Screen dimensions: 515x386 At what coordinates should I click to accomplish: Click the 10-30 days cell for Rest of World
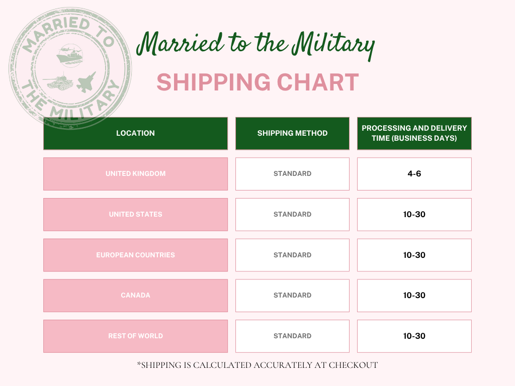click(414, 336)
